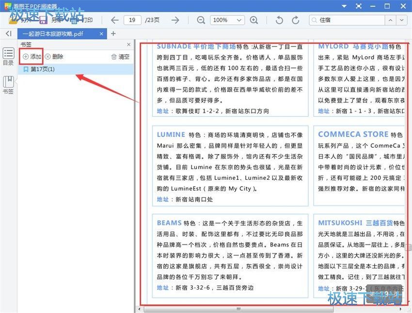The width and height of the screenshot is (412, 313).
Task: Open the 书签 bookmarks panel in the sidebar
Action: click(x=8, y=85)
